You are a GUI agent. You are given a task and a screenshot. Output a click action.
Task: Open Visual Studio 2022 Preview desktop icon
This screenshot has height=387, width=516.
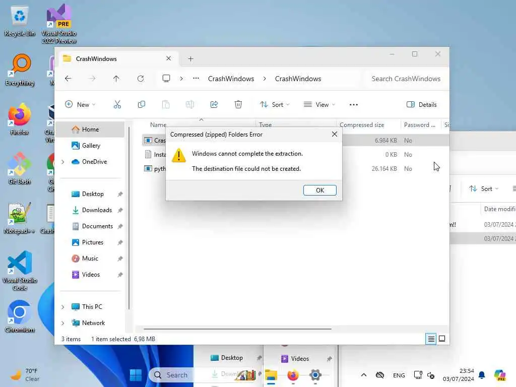pyautogui.click(x=59, y=24)
